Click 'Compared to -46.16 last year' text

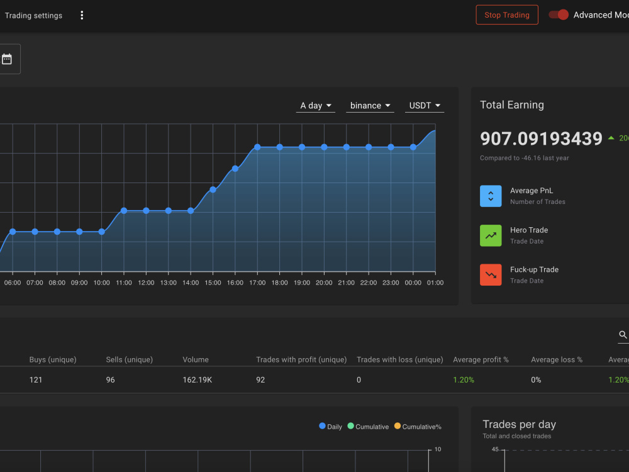click(x=525, y=158)
